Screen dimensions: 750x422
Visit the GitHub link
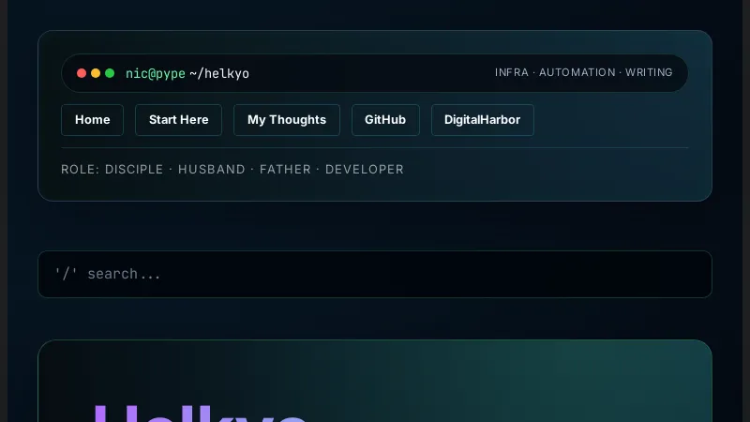(384, 120)
